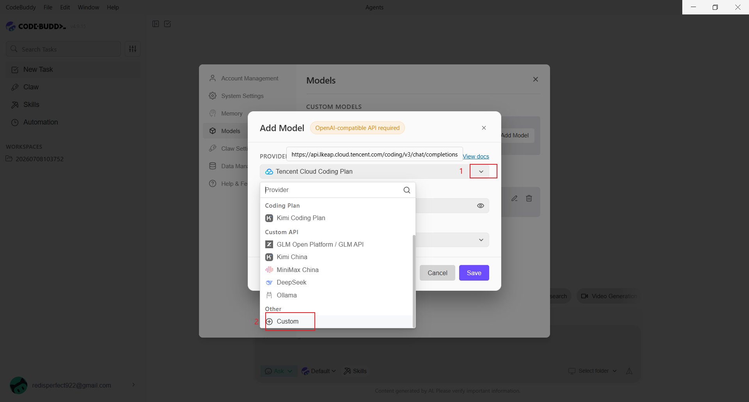749x402 pixels.
Task: Open the CodeBuddy menu
Action: (x=21, y=7)
